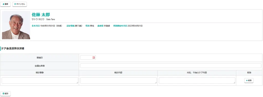
Task: Open the calendar picker icon for 開催日
Action: pos(93,58)
